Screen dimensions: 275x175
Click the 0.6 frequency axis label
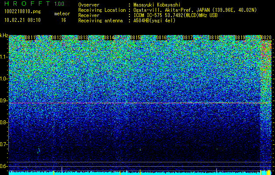[3, 166]
